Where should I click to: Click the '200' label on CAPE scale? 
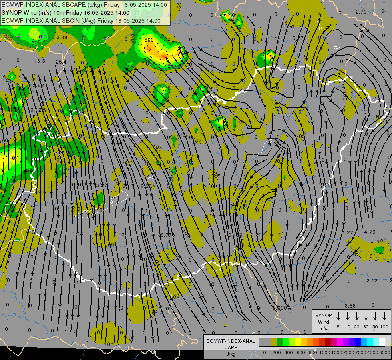coord(277,352)
